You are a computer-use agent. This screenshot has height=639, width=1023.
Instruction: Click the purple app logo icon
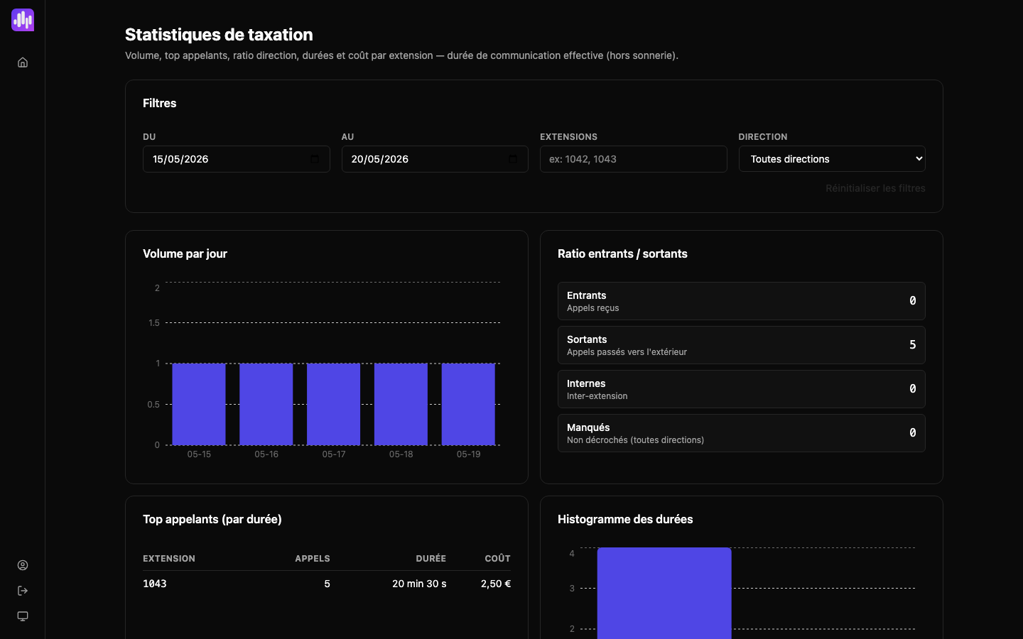click(23, 20)
